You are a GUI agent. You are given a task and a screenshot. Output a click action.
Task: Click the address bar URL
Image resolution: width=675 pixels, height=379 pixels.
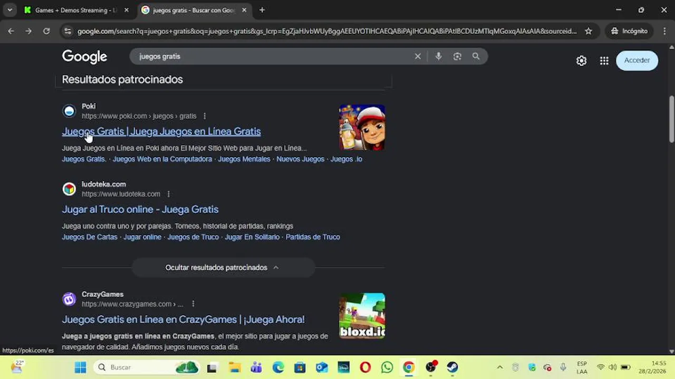(327, 31)
